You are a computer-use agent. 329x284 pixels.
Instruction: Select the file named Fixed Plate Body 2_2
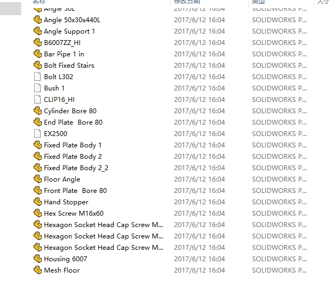(76, 168)
